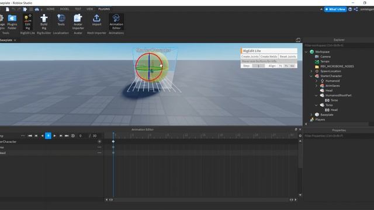This screenshot has width=374, height=210.
Task: Go to next keyframe in Animation Editor
Action: 61,136
